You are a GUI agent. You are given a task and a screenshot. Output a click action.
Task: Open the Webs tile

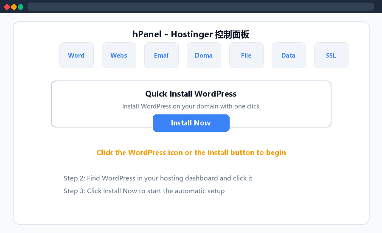pos(119,55)
